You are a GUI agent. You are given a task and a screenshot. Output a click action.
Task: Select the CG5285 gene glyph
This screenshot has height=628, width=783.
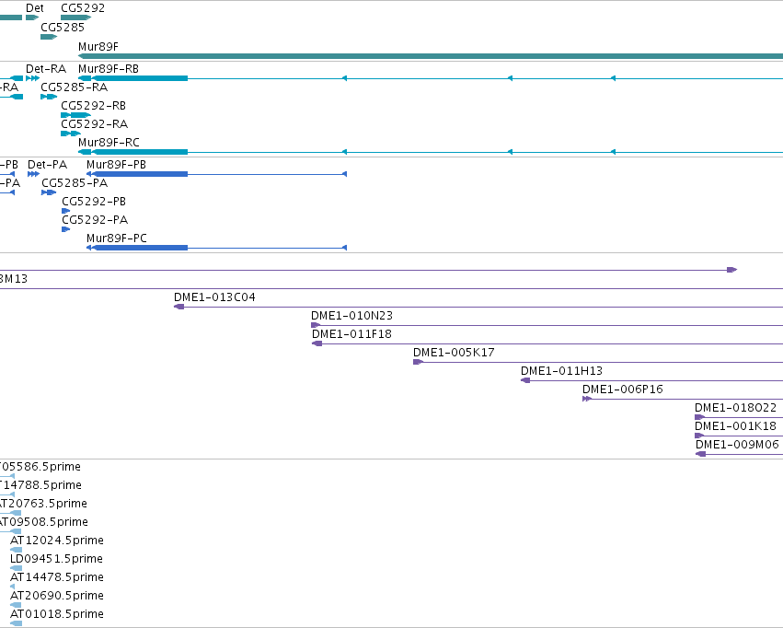pos(49,37)
